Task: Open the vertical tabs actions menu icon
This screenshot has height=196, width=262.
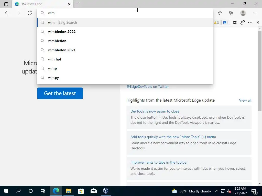Action: [x=6, y=4]
